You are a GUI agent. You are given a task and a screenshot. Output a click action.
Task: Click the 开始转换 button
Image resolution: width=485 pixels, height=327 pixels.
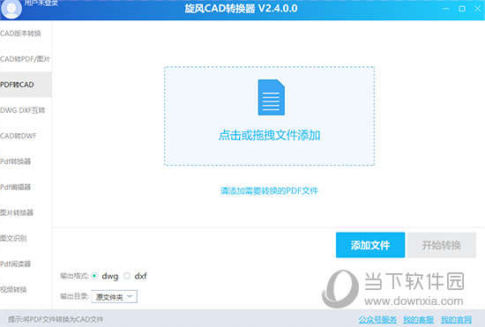click(442, 245)
